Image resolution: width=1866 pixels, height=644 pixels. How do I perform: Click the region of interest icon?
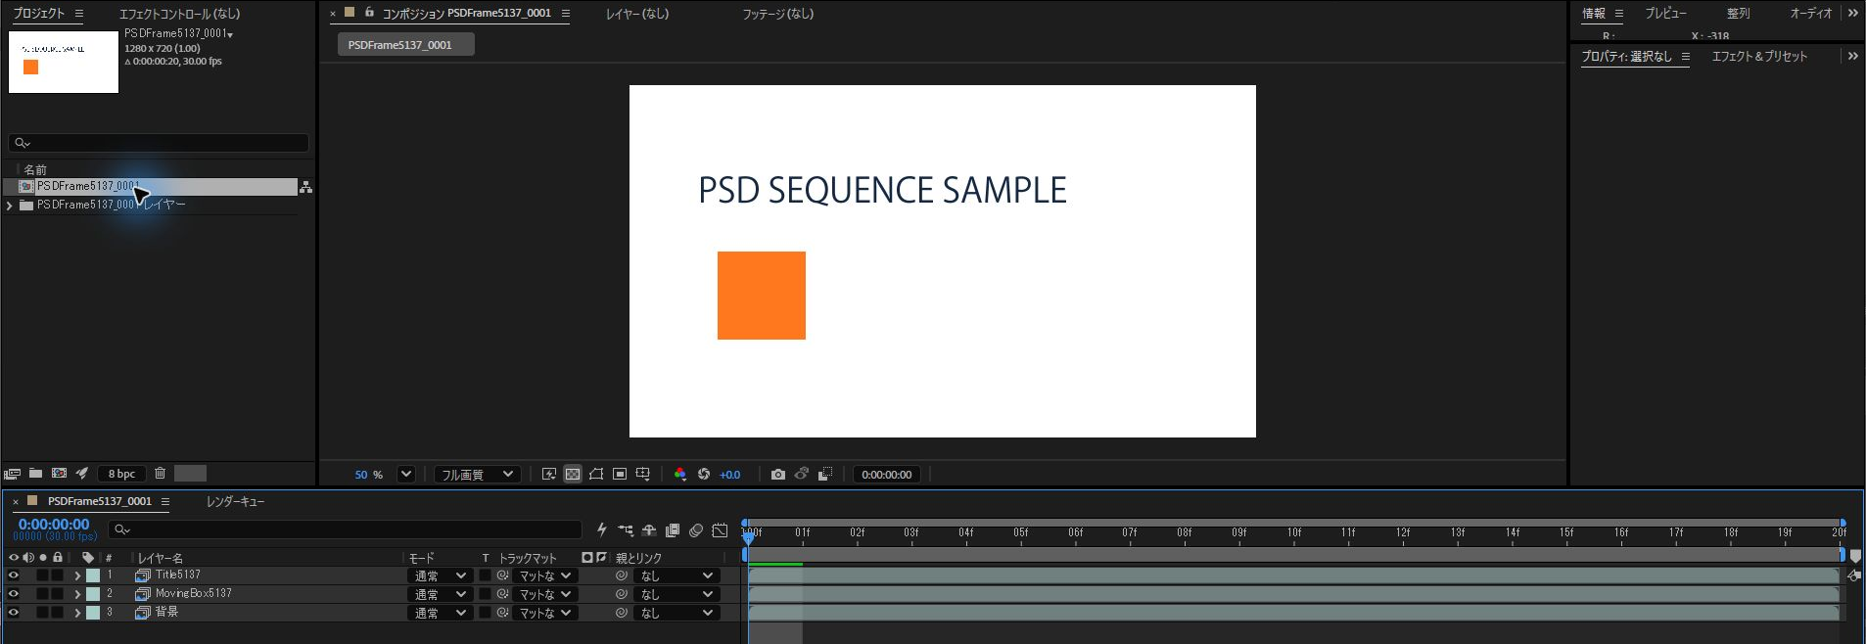pos(620,475)
